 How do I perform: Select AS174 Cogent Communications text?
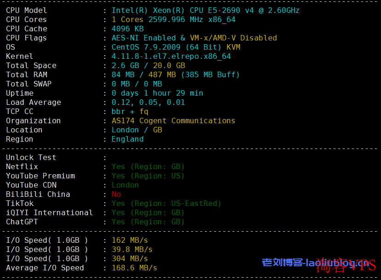(x=173, y=121)
